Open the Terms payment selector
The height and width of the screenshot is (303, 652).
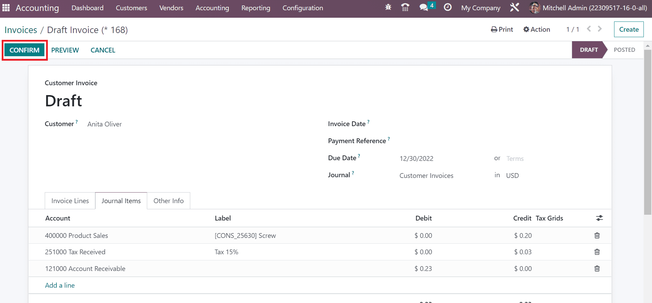click(x=515, y=158)
